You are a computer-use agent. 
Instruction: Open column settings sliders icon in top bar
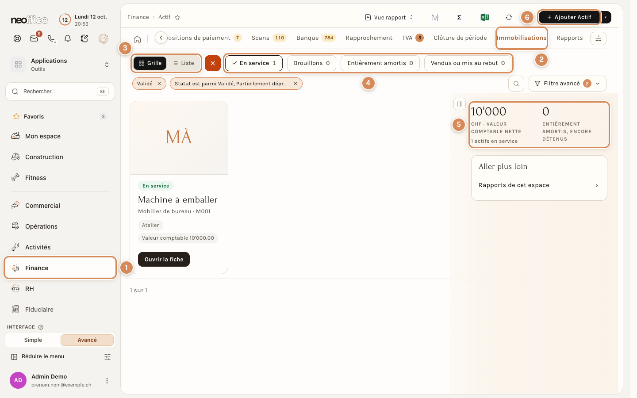click(x=435, y=17)
